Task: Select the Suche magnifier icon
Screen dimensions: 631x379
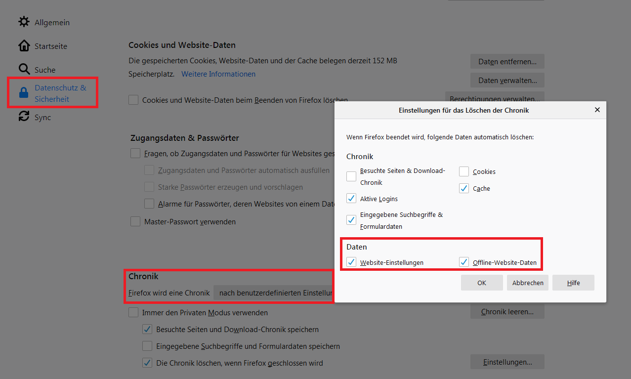Action: 24,69
